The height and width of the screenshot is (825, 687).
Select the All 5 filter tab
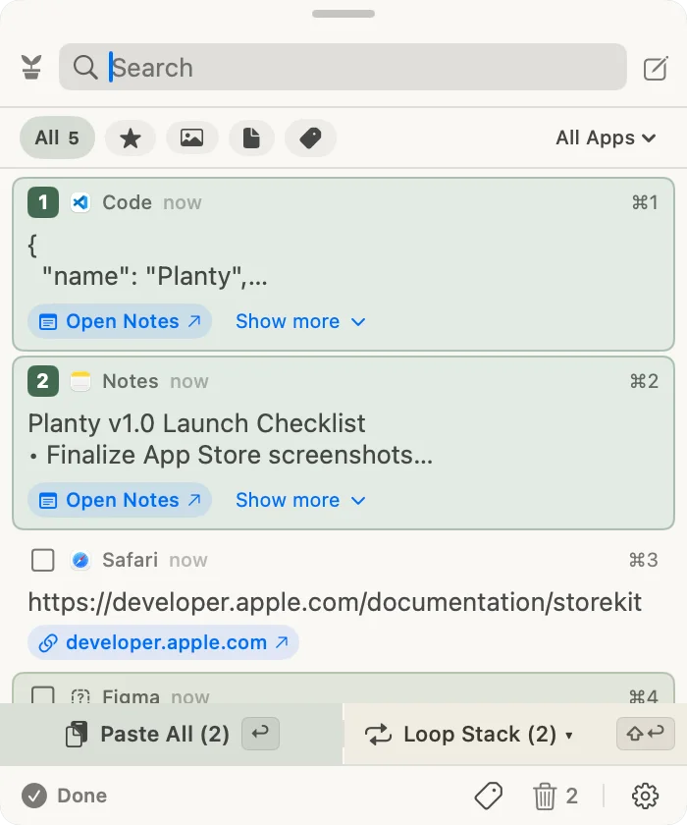coord(57,137)
